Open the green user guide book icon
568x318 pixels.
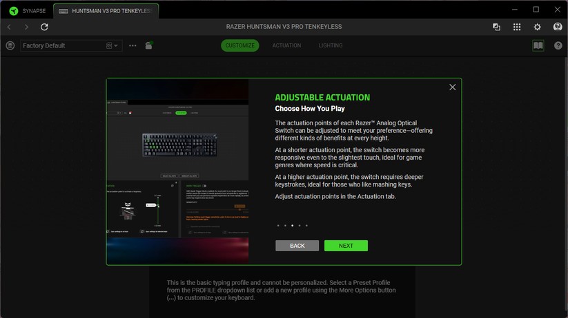pos(538,45)
